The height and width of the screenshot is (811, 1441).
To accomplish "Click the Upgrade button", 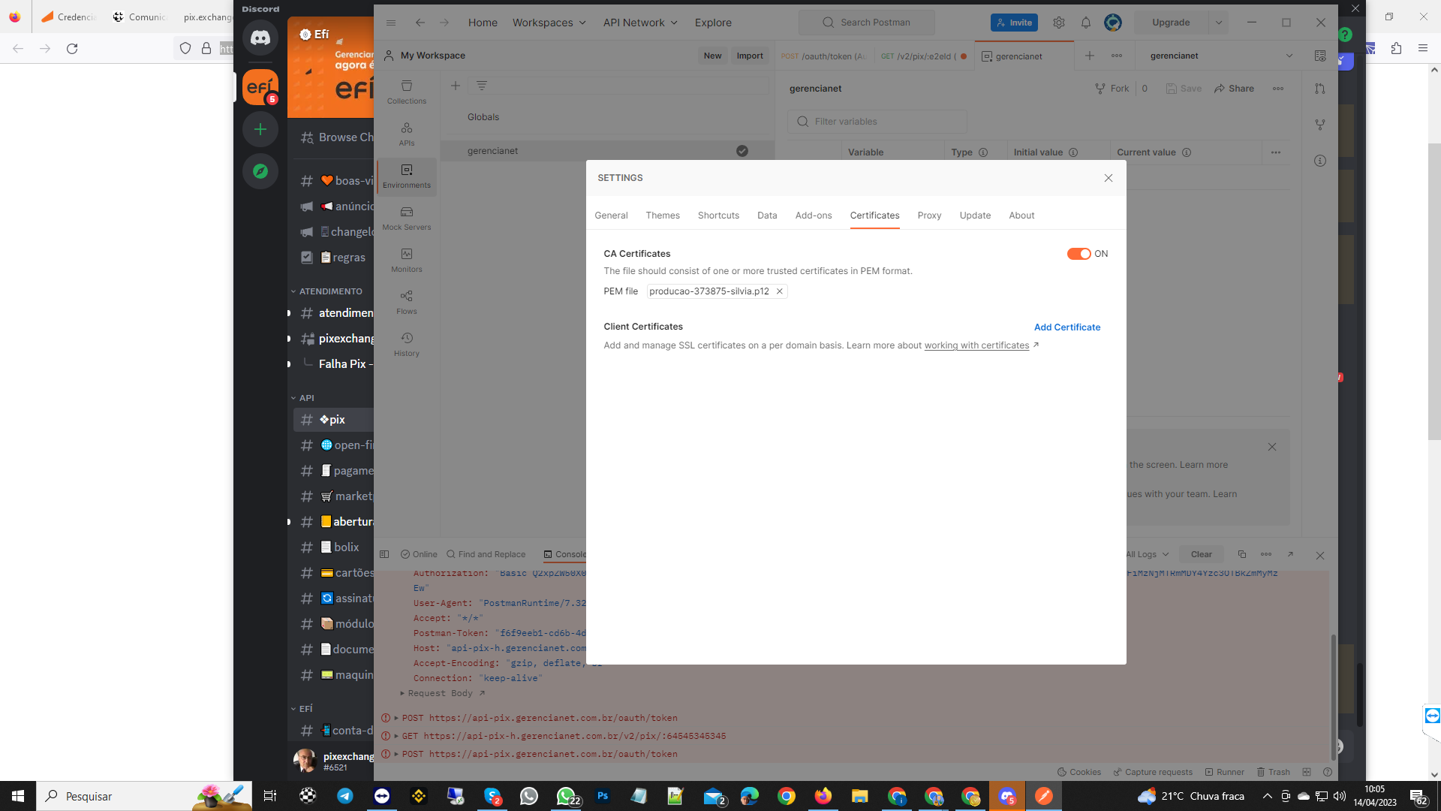I will (x=1171, y=23).
